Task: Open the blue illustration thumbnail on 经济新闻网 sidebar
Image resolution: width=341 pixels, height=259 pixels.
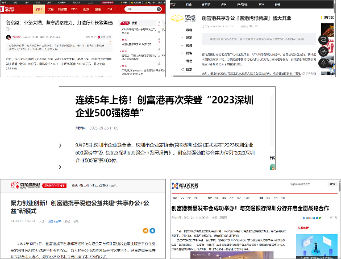Action: coord(317,246)
